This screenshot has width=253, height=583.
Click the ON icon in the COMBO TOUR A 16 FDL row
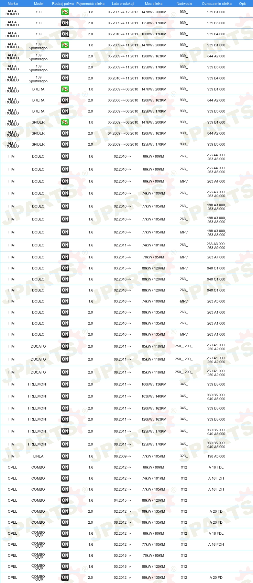tap(65, 533)
